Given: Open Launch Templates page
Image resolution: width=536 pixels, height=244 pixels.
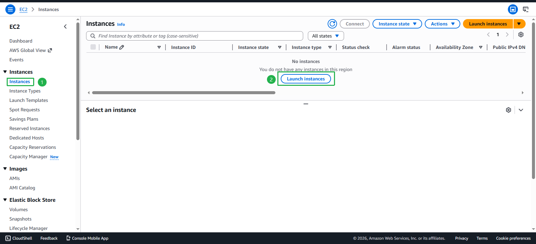Looking at the screenshot, I should coord(28,100).
